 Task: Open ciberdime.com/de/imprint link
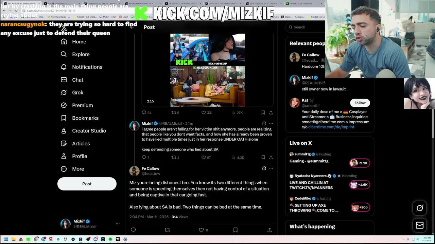(331, 127)
